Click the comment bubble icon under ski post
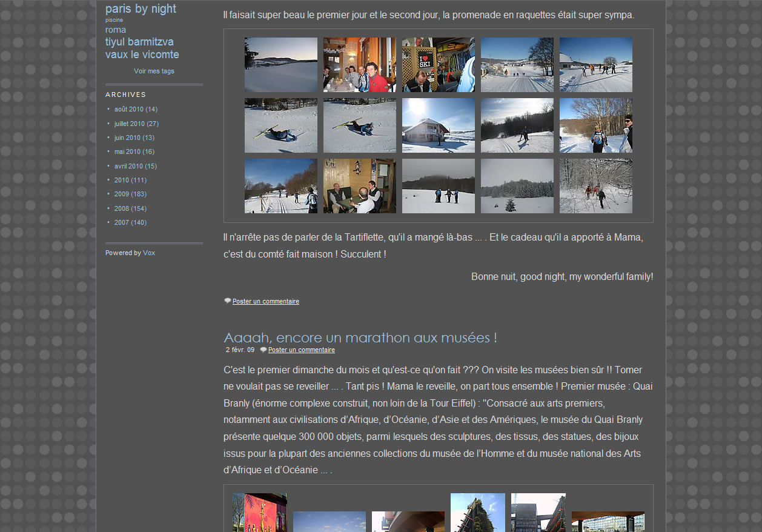The width and height of the screenshot is (762, 532). point(228,301)
